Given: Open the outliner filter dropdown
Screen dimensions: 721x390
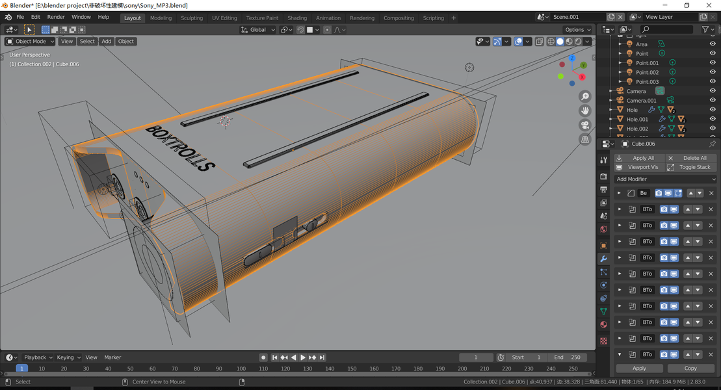Looking at the screenshot, I should coord(707,29).
